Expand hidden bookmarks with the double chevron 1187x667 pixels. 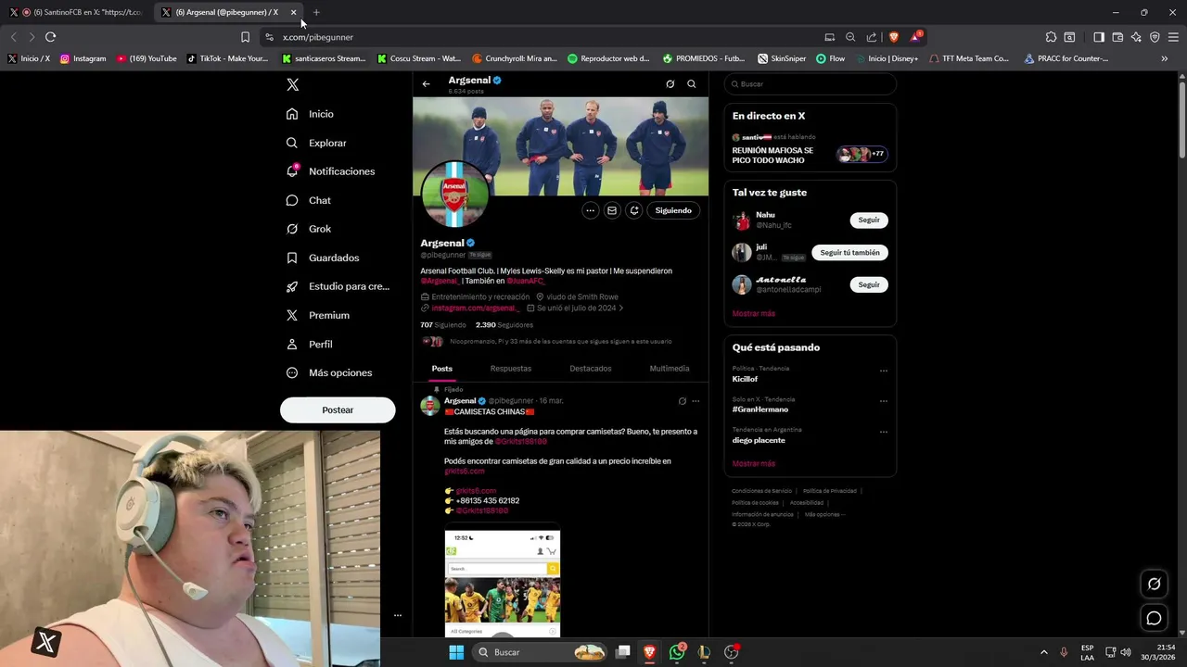[x=1165, y=58]
